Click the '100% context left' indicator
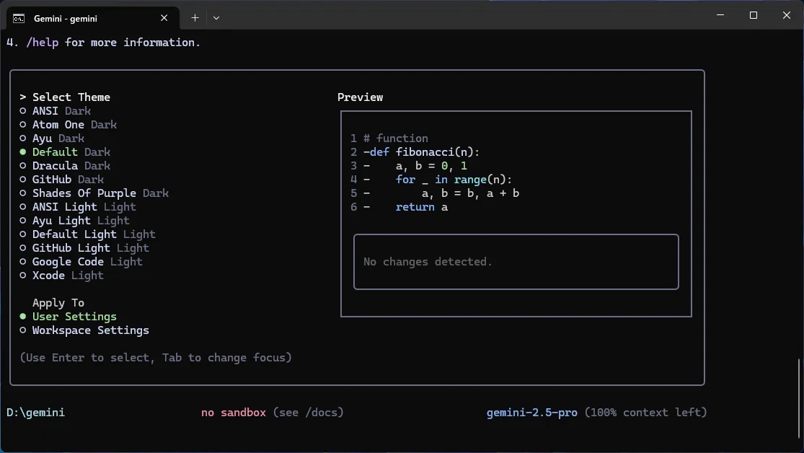Screen dimensions: 804x453 (x=645, y=413)
